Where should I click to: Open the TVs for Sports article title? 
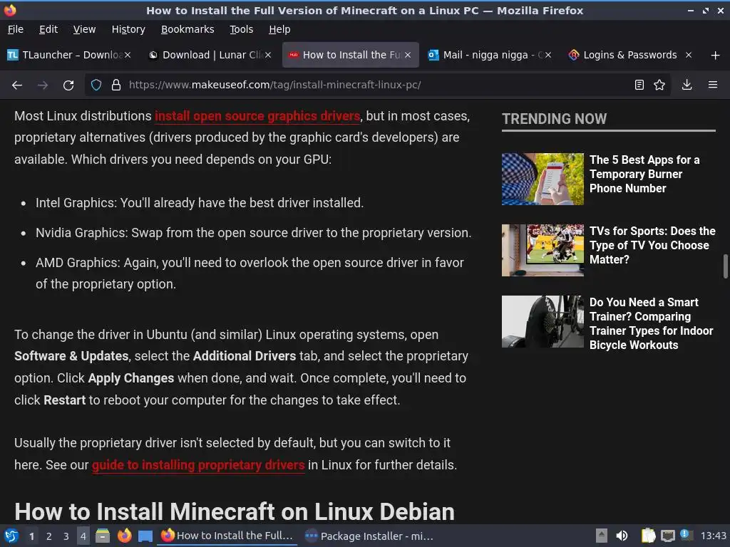point(652,245)
